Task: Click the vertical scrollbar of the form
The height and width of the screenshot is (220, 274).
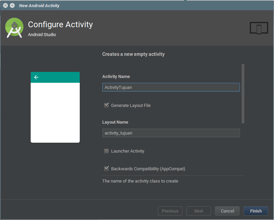Action: (x=243, y=94)
